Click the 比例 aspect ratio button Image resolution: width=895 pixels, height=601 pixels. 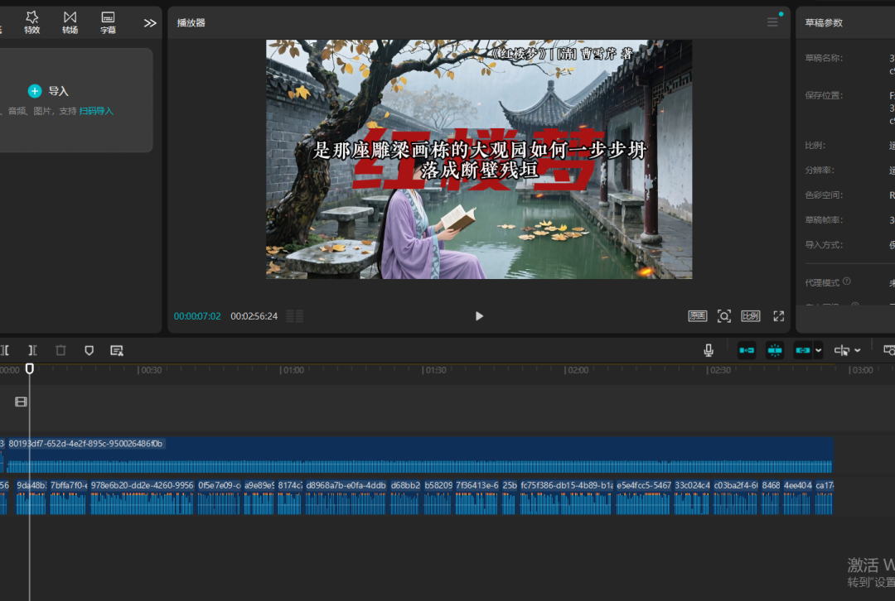751,316
